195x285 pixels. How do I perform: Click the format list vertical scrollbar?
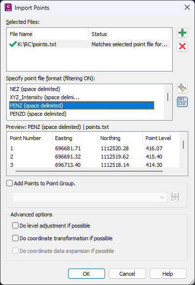(x=168, y=97)
